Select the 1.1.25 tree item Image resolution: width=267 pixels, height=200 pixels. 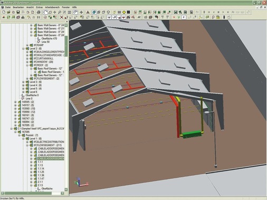[41, 172]
